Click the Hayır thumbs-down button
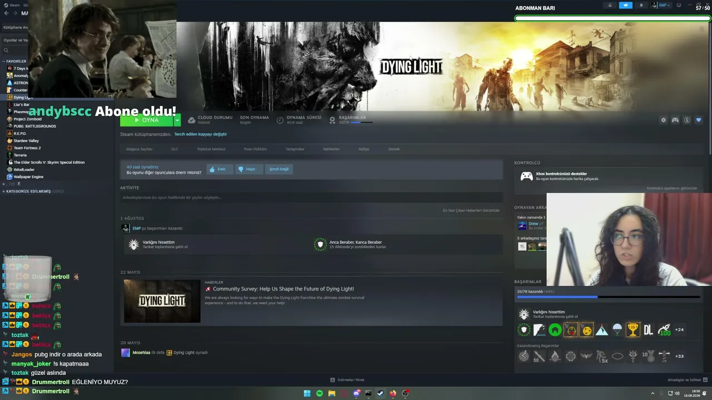The width and height of the screenshot is (712, 400). tap(249, 169)
